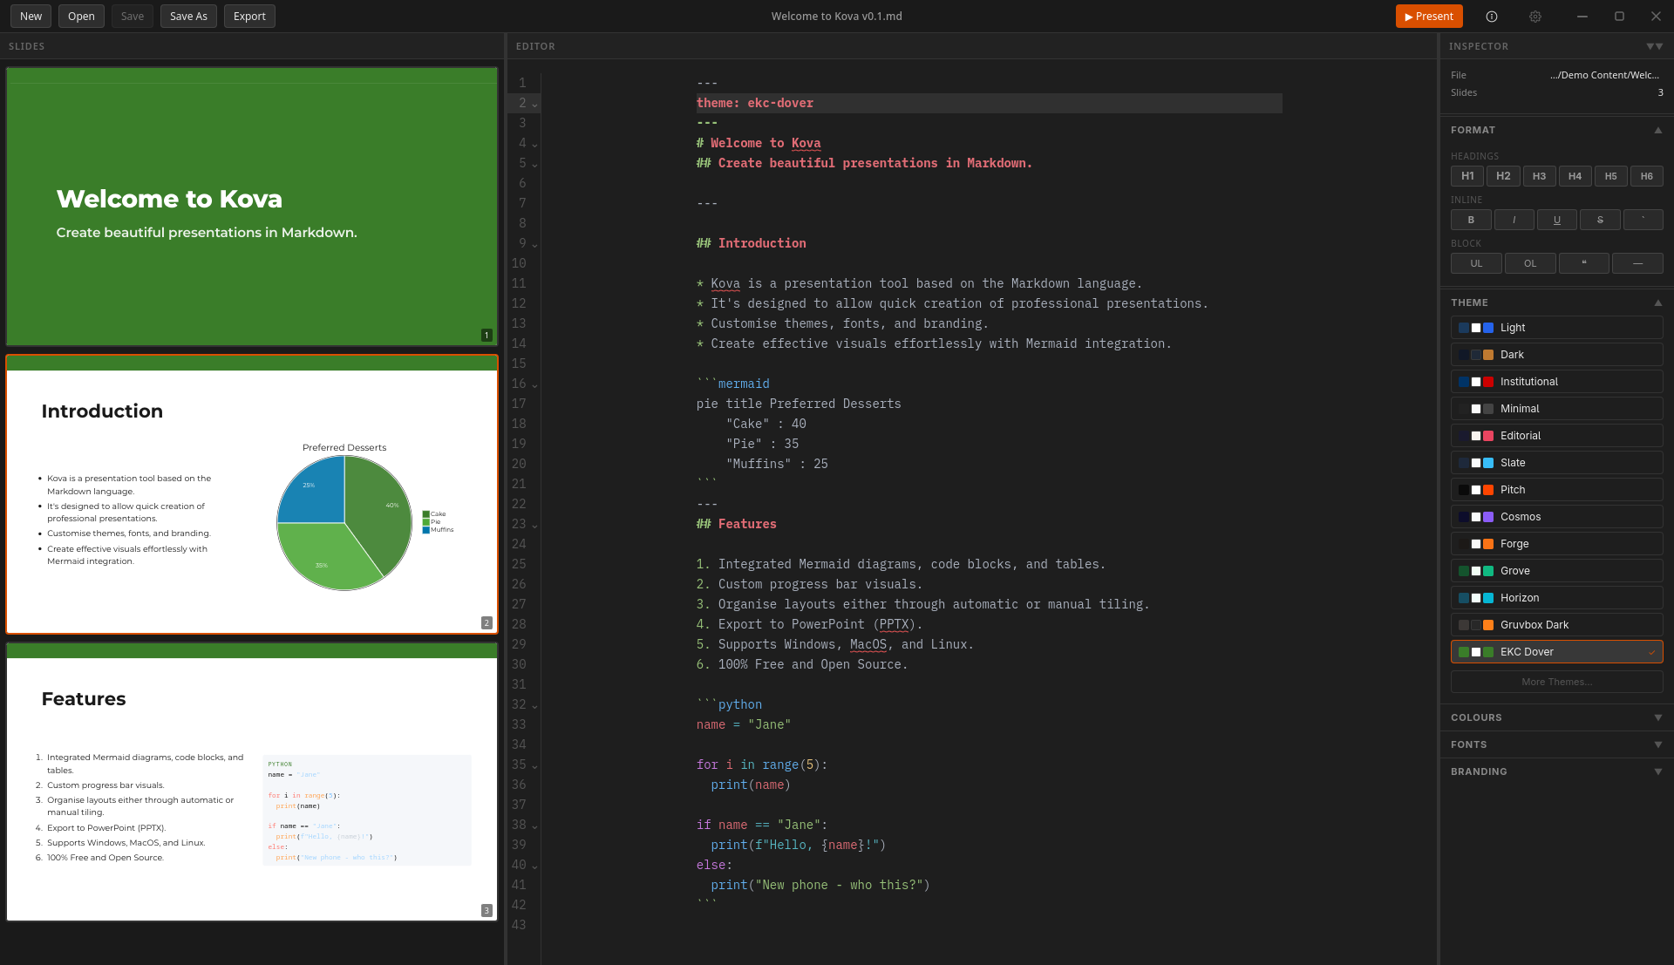1674x965 pixels.
Task: Select the Introduction slide thumbnail
Action: pos(252,494)
